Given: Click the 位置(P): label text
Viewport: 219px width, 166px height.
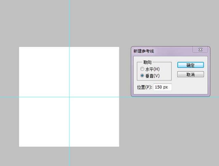Looking at the screenshot, I should tap(144, 87).
